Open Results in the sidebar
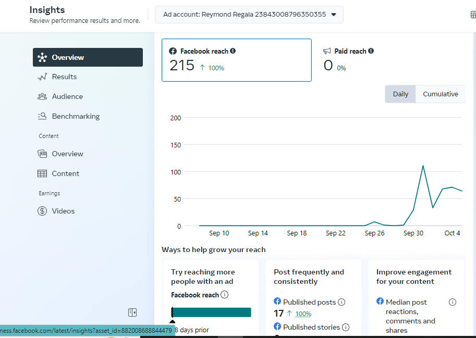476x338 pixels. pos(64,77)
